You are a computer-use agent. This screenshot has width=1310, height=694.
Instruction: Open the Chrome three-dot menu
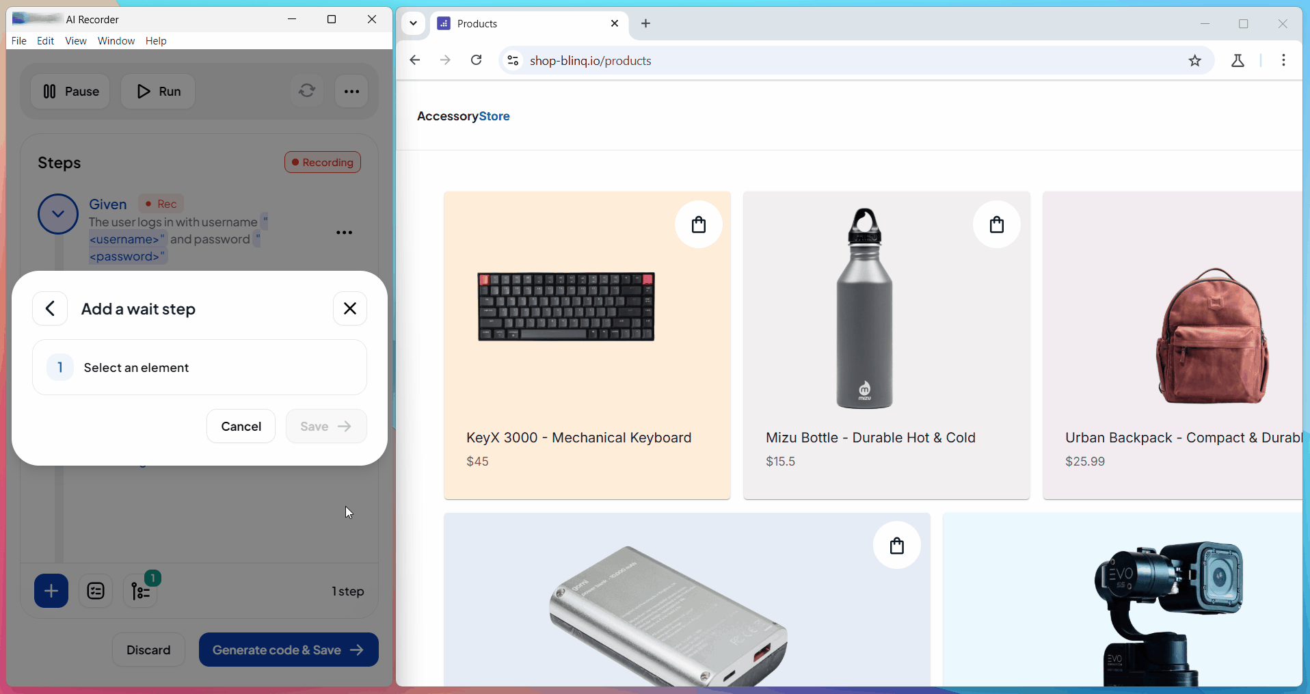coord(1283,60)
